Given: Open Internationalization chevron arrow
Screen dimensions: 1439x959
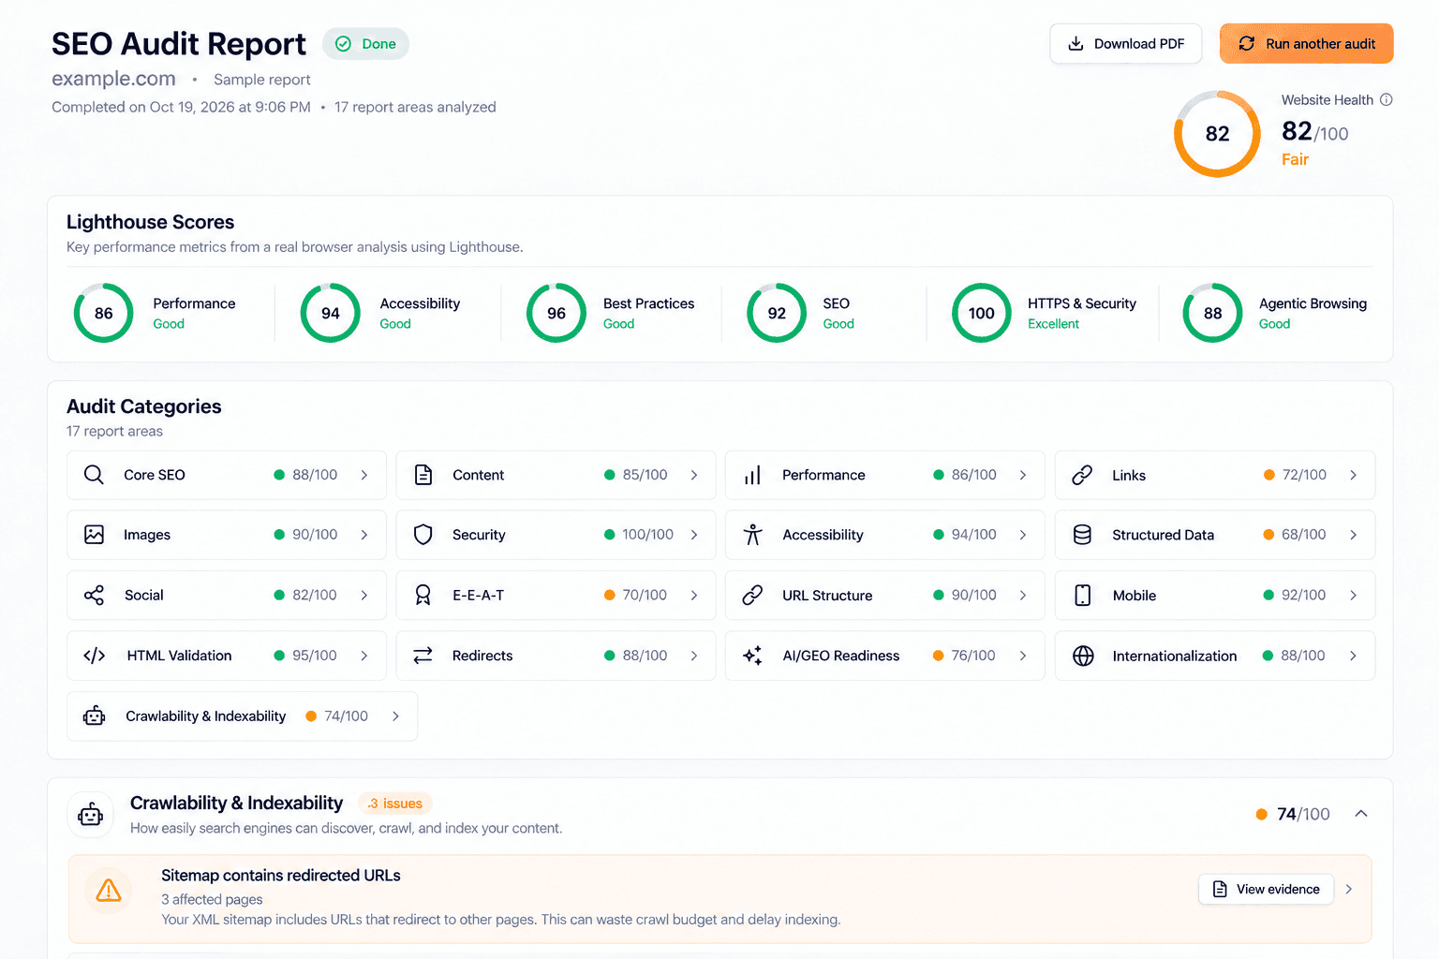Looking at the screenshot, I should 1353,656.
